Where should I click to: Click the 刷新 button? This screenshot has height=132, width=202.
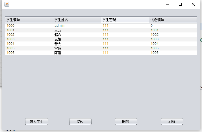coord(172,122)
